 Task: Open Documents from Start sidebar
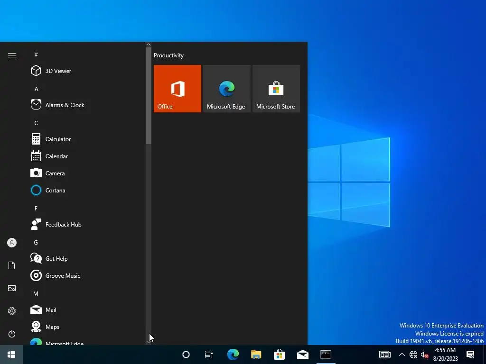12,265
